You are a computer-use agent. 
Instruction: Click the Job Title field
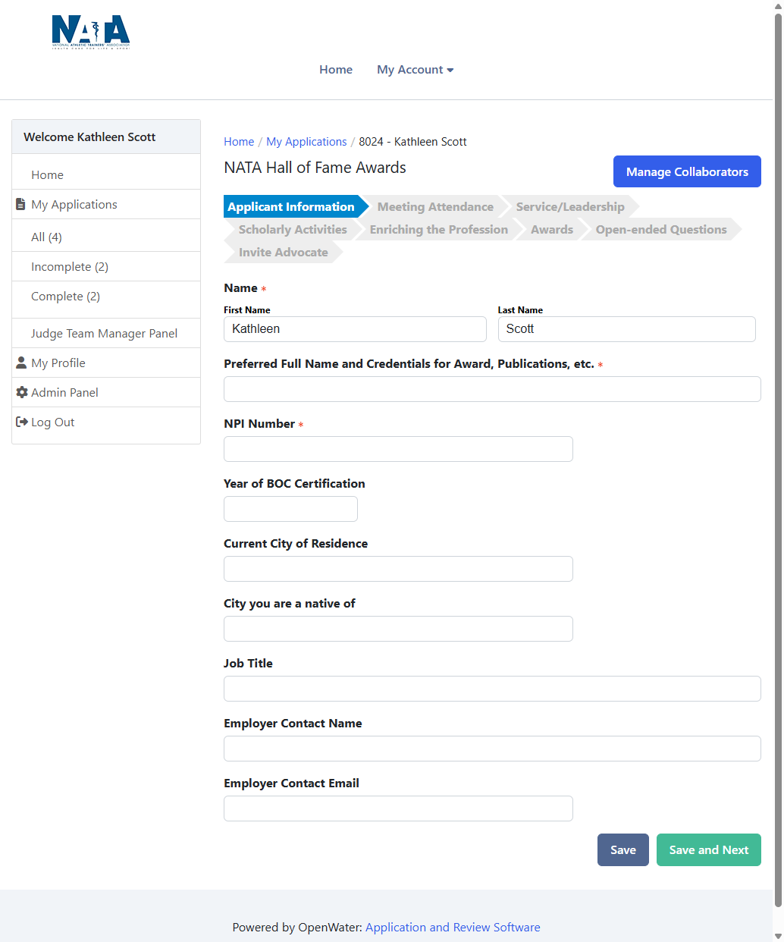tap(492, 689)
